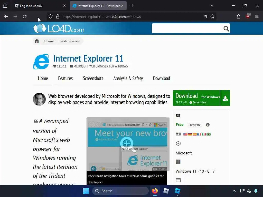
Task: Click the Internet Explorer e logo
Action: pos(41,62)
